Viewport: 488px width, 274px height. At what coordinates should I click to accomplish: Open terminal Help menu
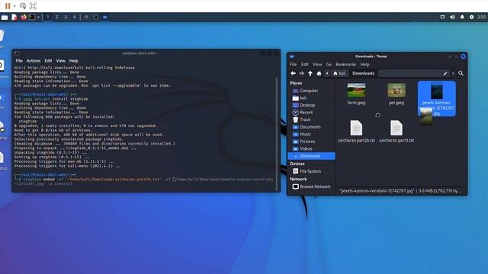[73, 61]
